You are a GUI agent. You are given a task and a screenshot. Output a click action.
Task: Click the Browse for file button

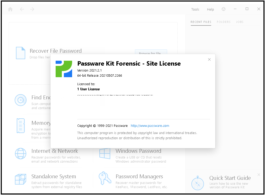point(151,52)
